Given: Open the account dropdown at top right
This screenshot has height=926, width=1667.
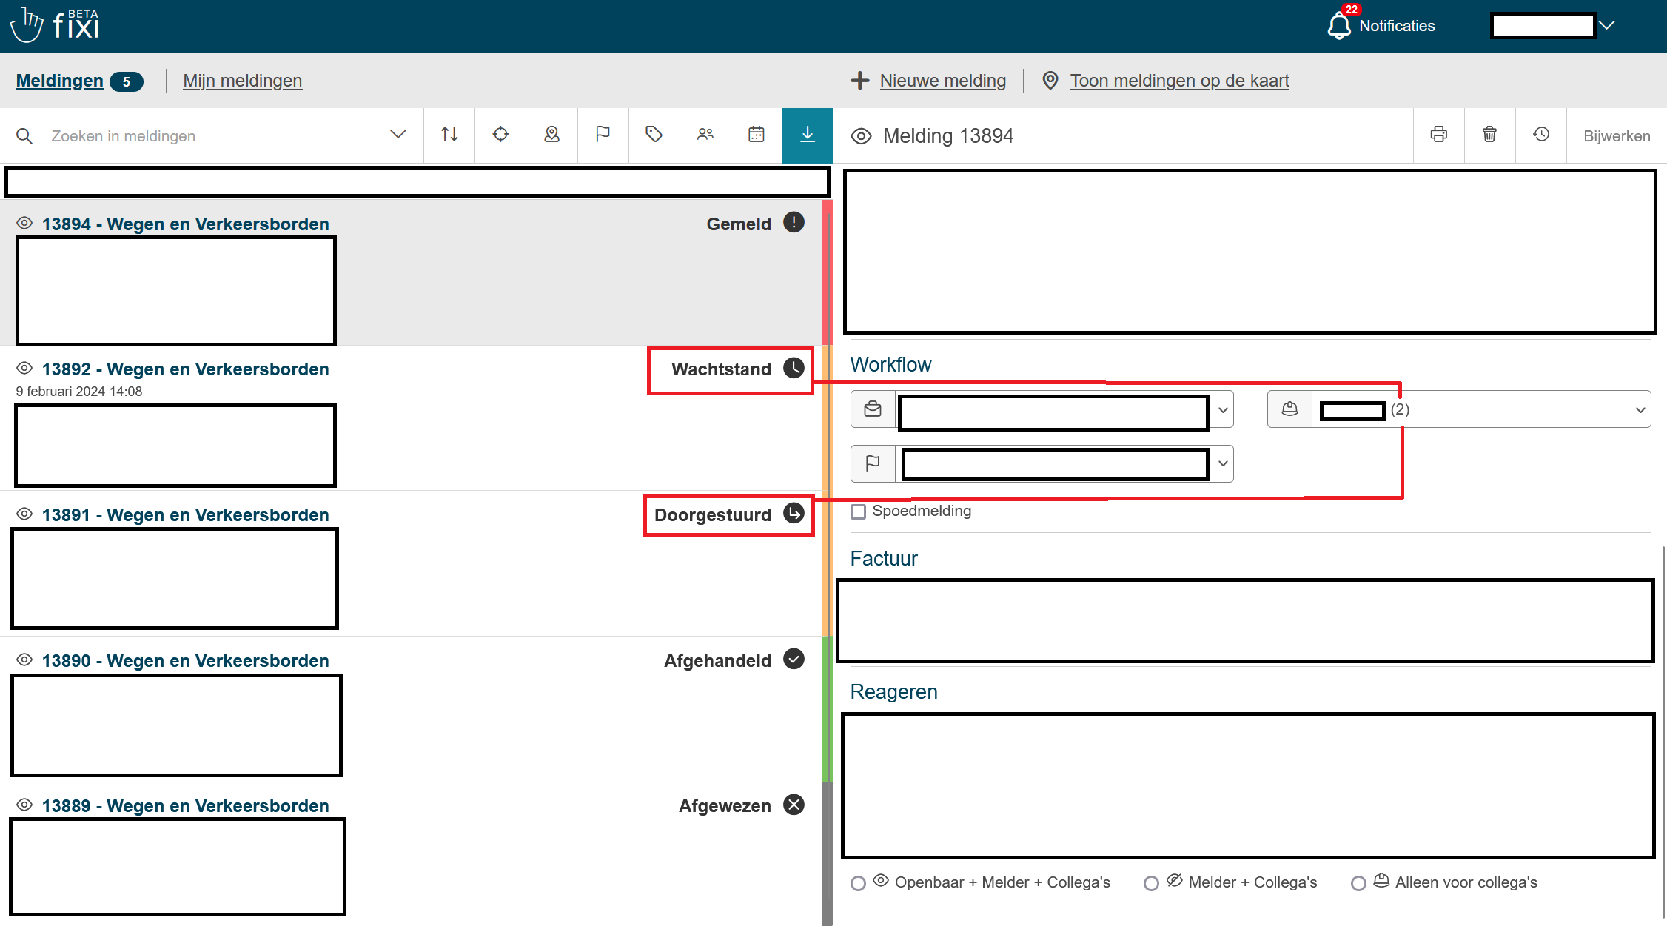Looking at the screenshot, I should coord(1607,25).
